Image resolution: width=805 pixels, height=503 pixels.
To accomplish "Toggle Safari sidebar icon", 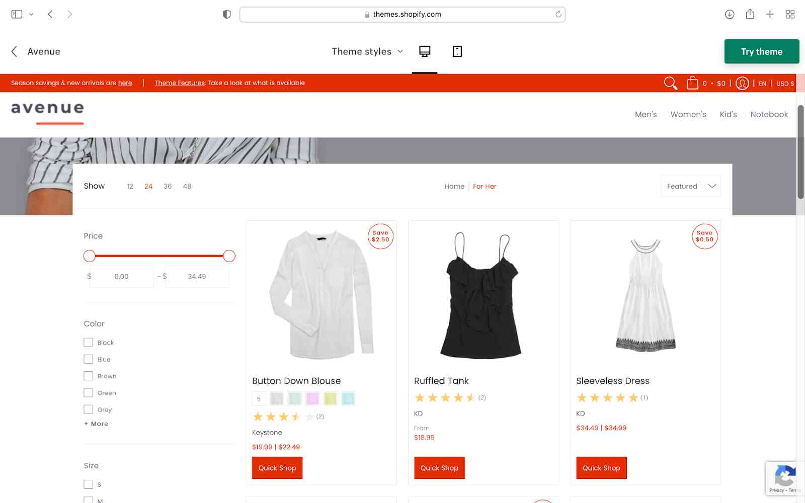I will pos(17,14).
